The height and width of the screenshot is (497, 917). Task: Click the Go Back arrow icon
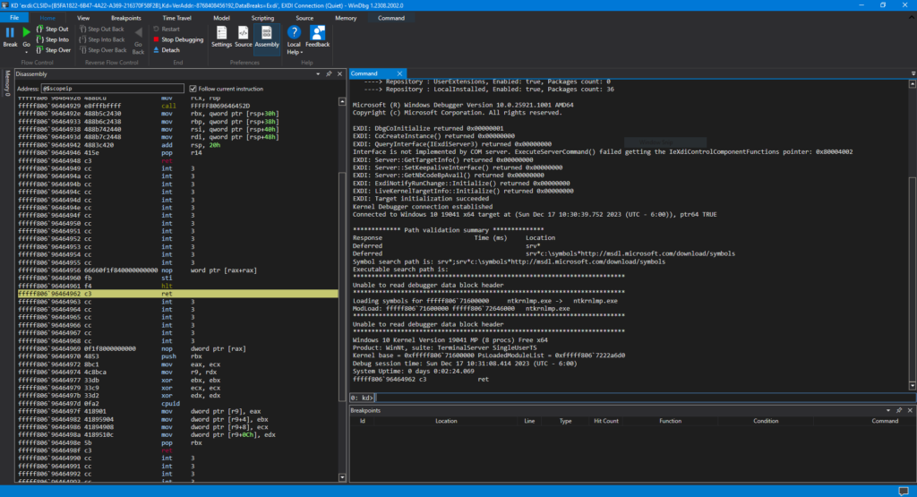click(x=138, y=33)
